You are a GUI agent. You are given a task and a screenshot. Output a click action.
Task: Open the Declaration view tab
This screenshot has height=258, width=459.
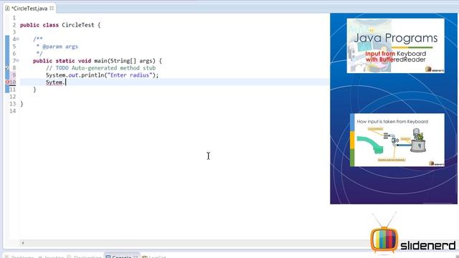(85, 257)
